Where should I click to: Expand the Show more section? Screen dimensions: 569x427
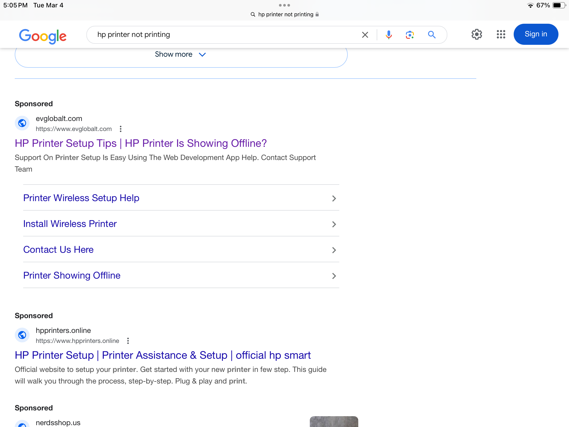pos(181,55)
